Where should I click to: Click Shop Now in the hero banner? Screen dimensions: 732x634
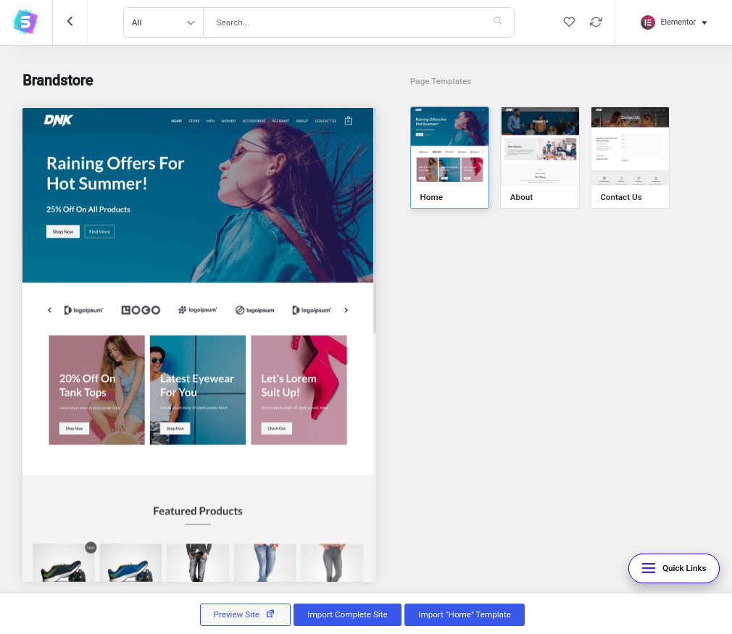pos(62,232)
